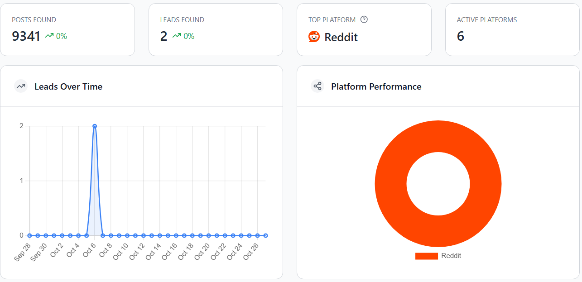The height and width of the screenshot is (282, 582).
Task: Click the trending arrow beside Posts Found
Action: point(49,36)
